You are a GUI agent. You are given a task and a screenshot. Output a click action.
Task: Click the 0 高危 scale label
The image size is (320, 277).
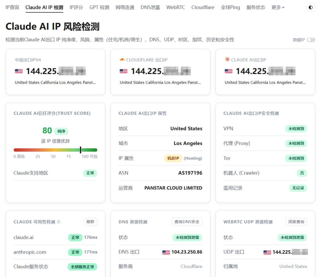point(19,156)
